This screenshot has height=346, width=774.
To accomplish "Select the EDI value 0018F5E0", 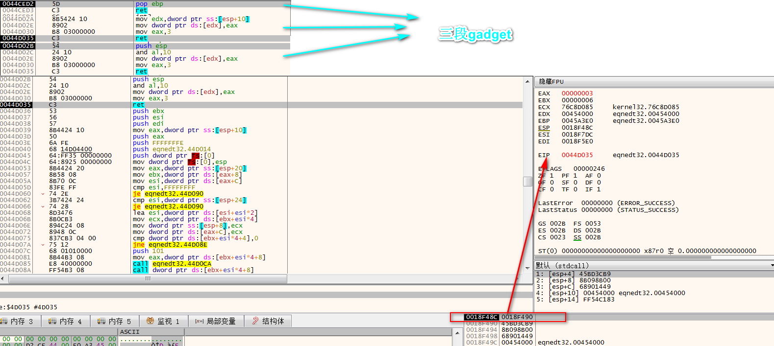I will 577,141.
